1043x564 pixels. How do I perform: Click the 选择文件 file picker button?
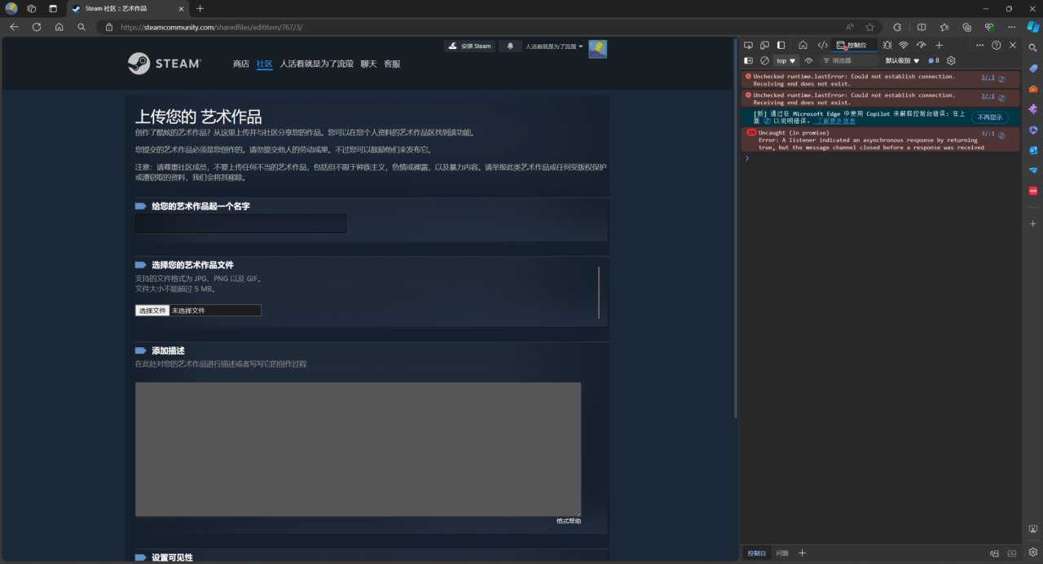pyautogui.click(x=152, y=311)
